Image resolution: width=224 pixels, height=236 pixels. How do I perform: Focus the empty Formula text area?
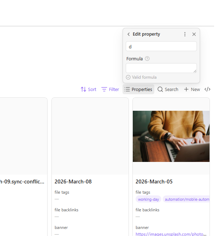161,68
